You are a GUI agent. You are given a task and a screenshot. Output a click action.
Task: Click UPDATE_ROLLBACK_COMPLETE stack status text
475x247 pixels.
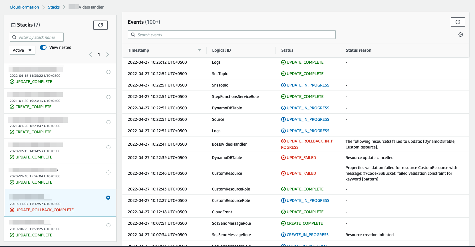(45, 210)
